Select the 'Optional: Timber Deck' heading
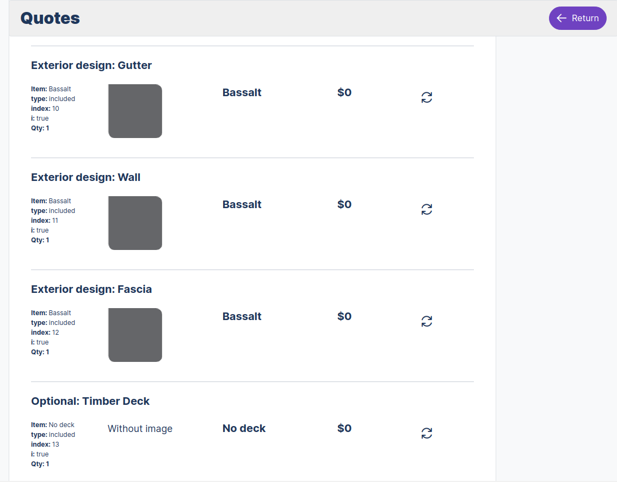The height and width of the screenshot is (482, 617). (x=90, y=401)
